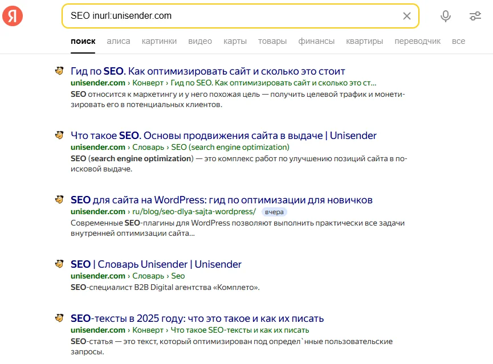This screenshot has height=364, width=493.
Task: Click the 'вчера' date badge
Action: [x=275, y=212]
